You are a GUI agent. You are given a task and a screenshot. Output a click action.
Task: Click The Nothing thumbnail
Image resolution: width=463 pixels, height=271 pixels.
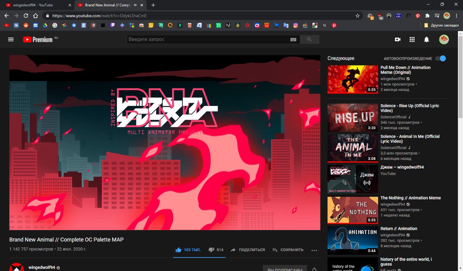353,210
